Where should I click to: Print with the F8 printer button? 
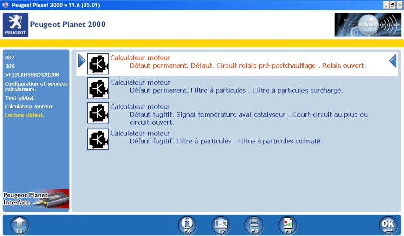coord(254,225)
